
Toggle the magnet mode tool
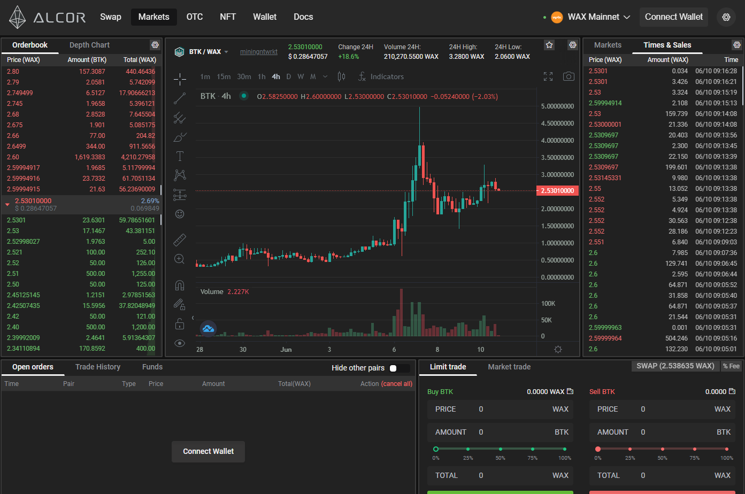coord(180,285)
